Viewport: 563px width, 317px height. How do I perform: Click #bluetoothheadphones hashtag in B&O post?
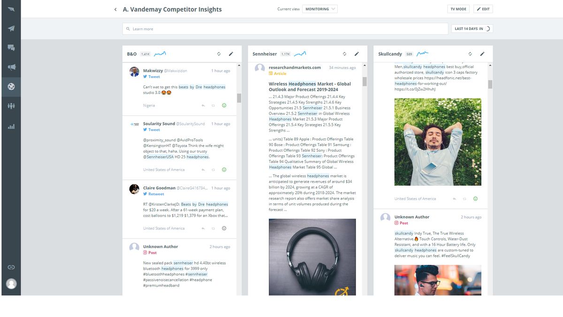point(163,274)
